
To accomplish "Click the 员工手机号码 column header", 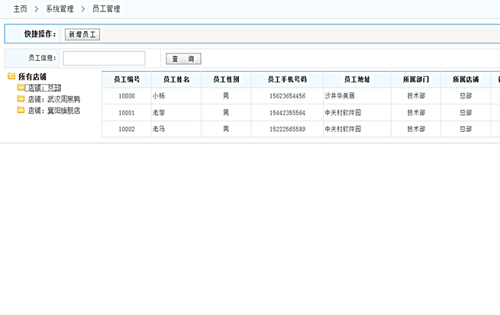I will coord(287,79).
